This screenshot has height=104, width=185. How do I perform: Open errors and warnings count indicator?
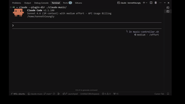click(x=106, y=94)
